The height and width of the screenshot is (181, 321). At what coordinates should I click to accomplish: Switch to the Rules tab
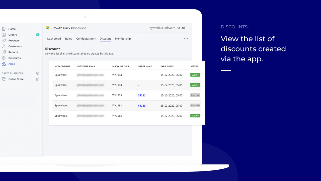(68, 39)
